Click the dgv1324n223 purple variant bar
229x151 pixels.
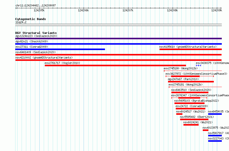tap(118, 39)
